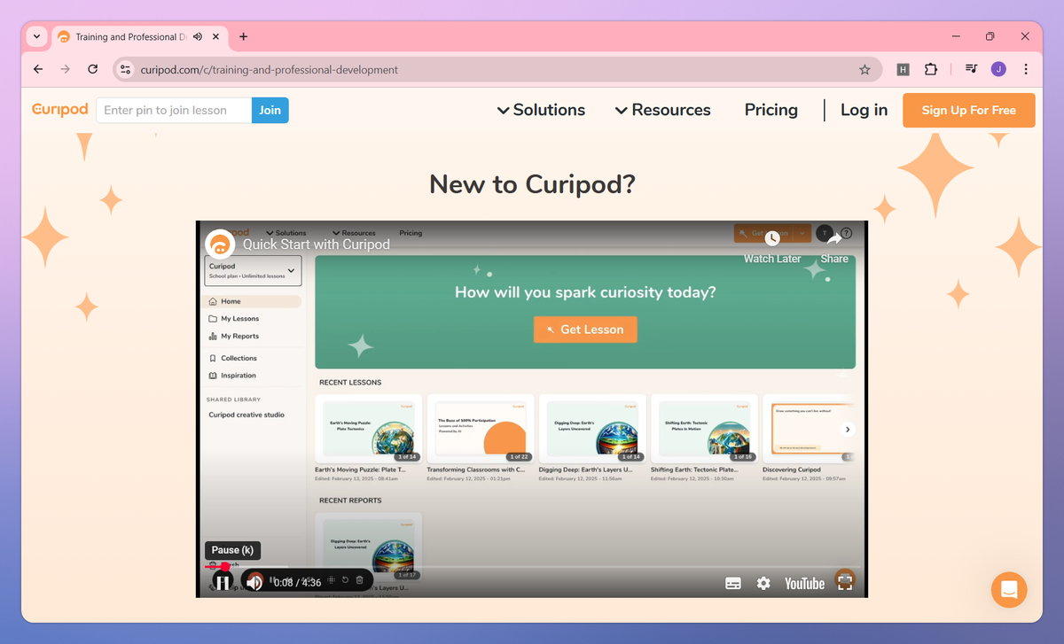
Task: Open Transforming Classrooms lesson thumbnail
Action: pos(481,429)
